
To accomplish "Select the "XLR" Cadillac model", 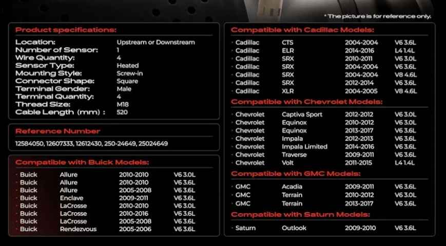I will pyautogui.click(x=288, y=91).
